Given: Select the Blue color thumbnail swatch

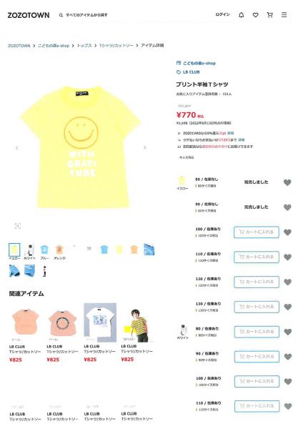Looking at the screenshot, I should (44, 251).
